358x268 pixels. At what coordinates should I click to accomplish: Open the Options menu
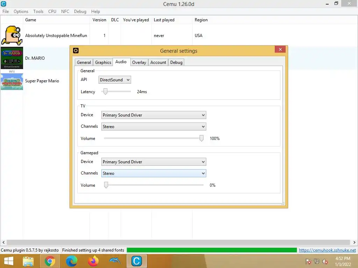(21, 12)
